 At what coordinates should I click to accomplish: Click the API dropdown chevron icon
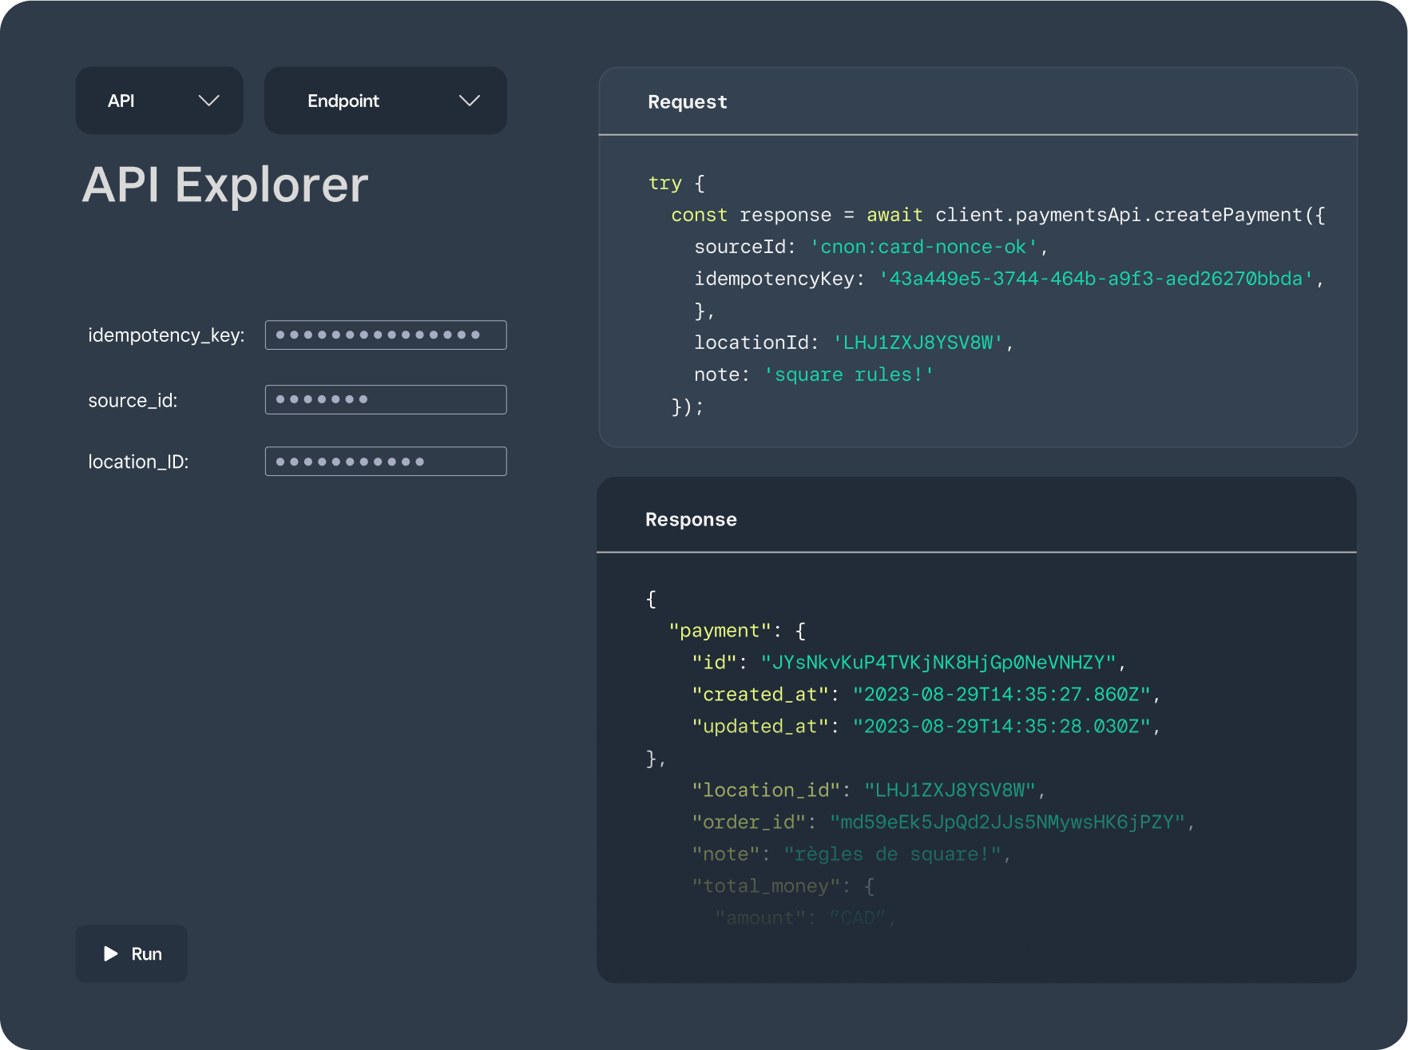209,101
